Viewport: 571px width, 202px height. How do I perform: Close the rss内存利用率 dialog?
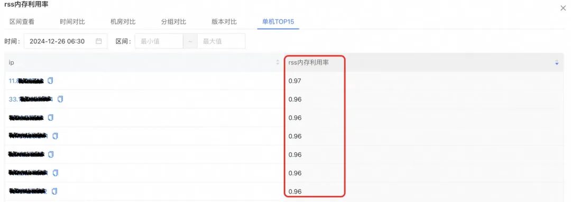[x=563, y=8]
